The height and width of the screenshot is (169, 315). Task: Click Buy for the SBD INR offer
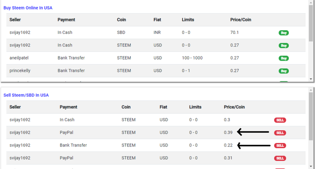pos(283,33)
